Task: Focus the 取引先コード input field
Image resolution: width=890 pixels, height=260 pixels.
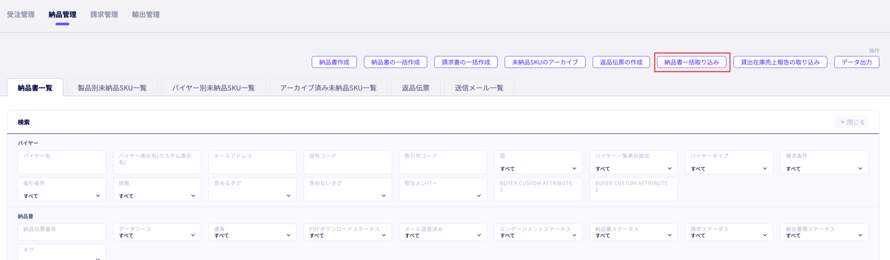Action: [443, 162]
